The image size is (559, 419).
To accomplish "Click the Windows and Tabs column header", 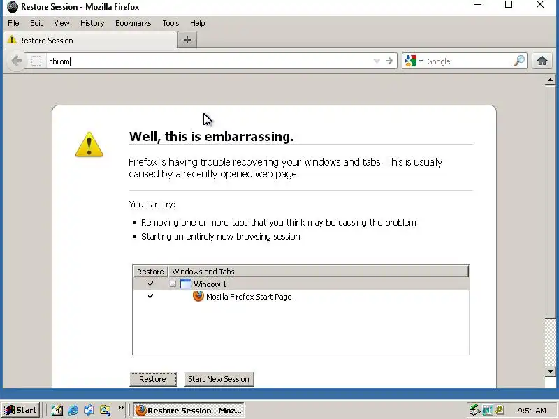I will point(318,272).
